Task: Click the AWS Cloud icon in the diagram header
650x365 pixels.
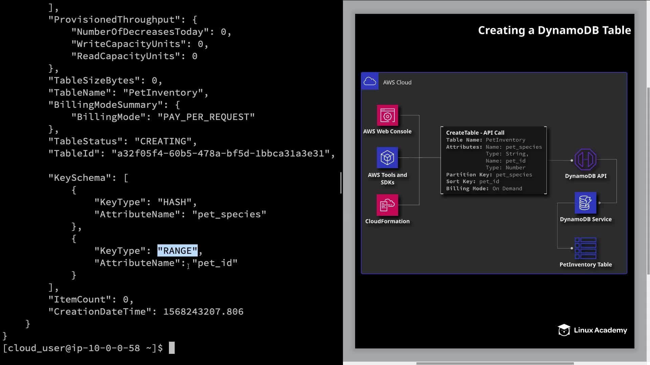Action: (370, 81)
